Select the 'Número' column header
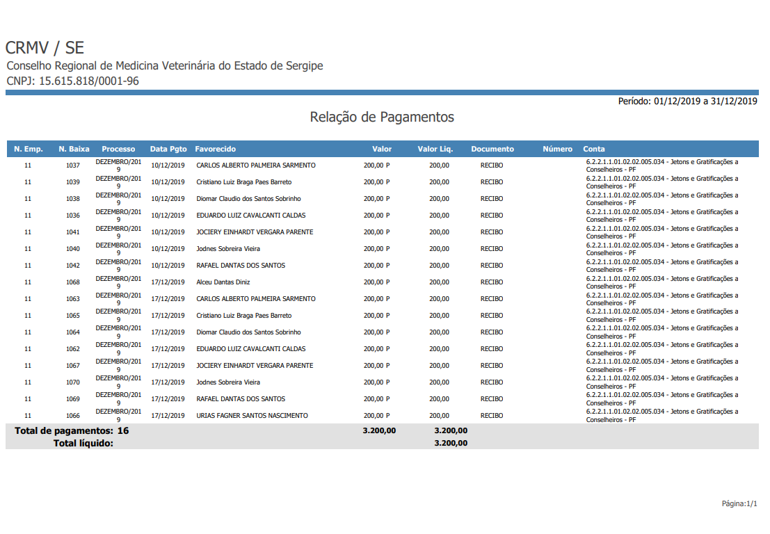This screenshot has width=770, height=534. (x=557, y=149)
